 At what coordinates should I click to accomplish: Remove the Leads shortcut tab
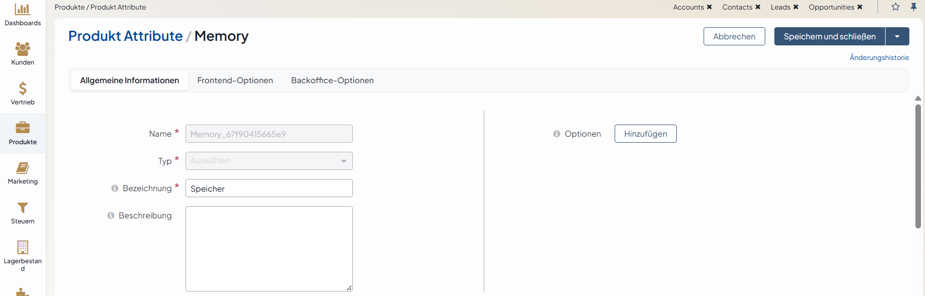796,7
